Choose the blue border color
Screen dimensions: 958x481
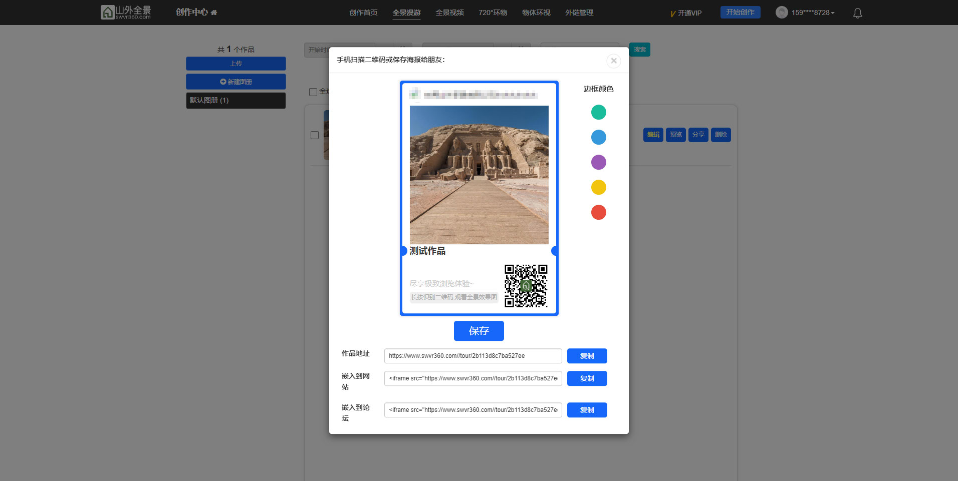coord(598,137)
